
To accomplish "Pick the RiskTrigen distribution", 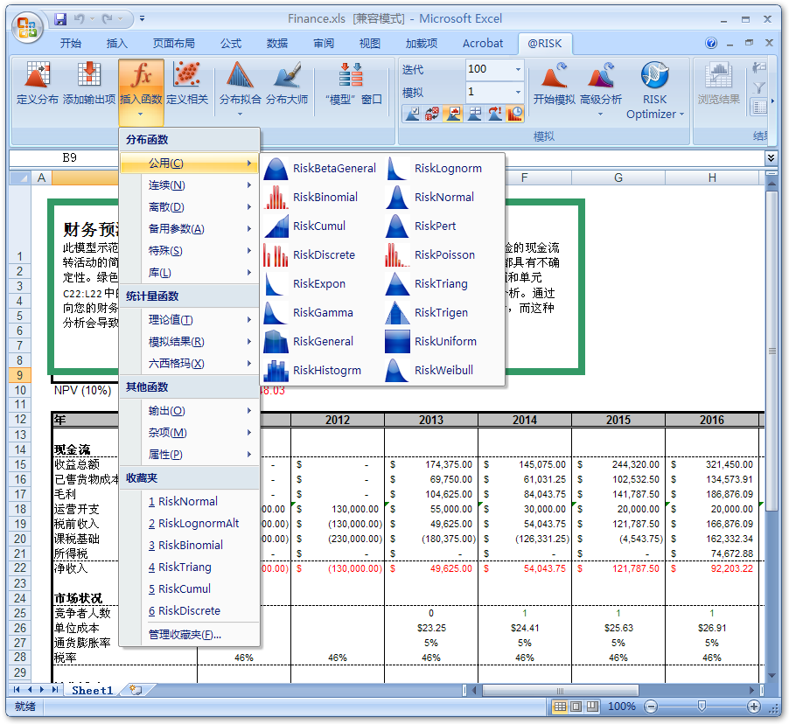I will pyautogui.click(x=443, y=312).
